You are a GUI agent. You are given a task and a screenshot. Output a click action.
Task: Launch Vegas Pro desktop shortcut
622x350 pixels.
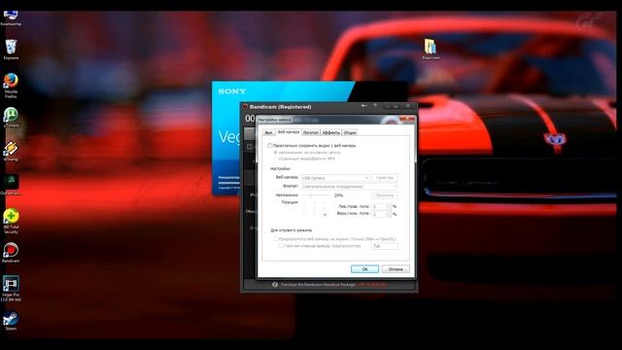point(11,289)
